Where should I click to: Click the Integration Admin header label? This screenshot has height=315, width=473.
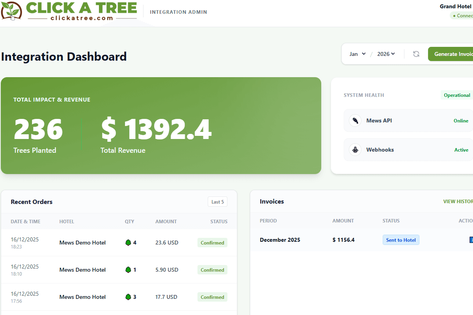tap(178, 12)
